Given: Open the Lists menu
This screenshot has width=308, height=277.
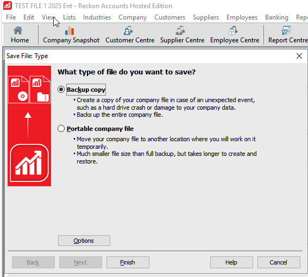Looking at the screenshot, I should point(69,17).
